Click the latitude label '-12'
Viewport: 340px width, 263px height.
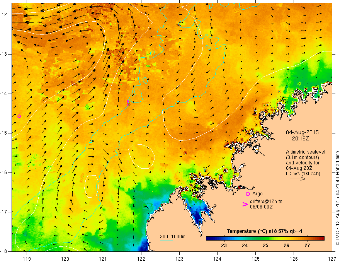click(4, 15)
